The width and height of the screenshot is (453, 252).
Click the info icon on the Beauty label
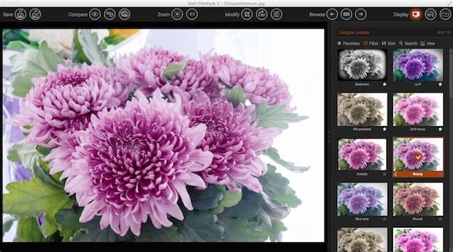(x=396, y=174)
